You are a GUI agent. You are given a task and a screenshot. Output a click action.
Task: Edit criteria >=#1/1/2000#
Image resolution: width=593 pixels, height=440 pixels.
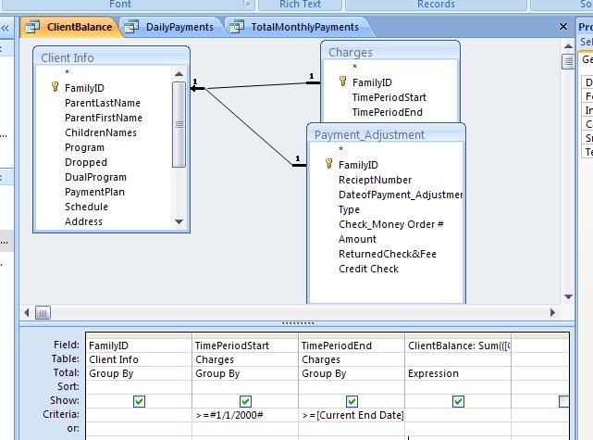pos(245,415)
